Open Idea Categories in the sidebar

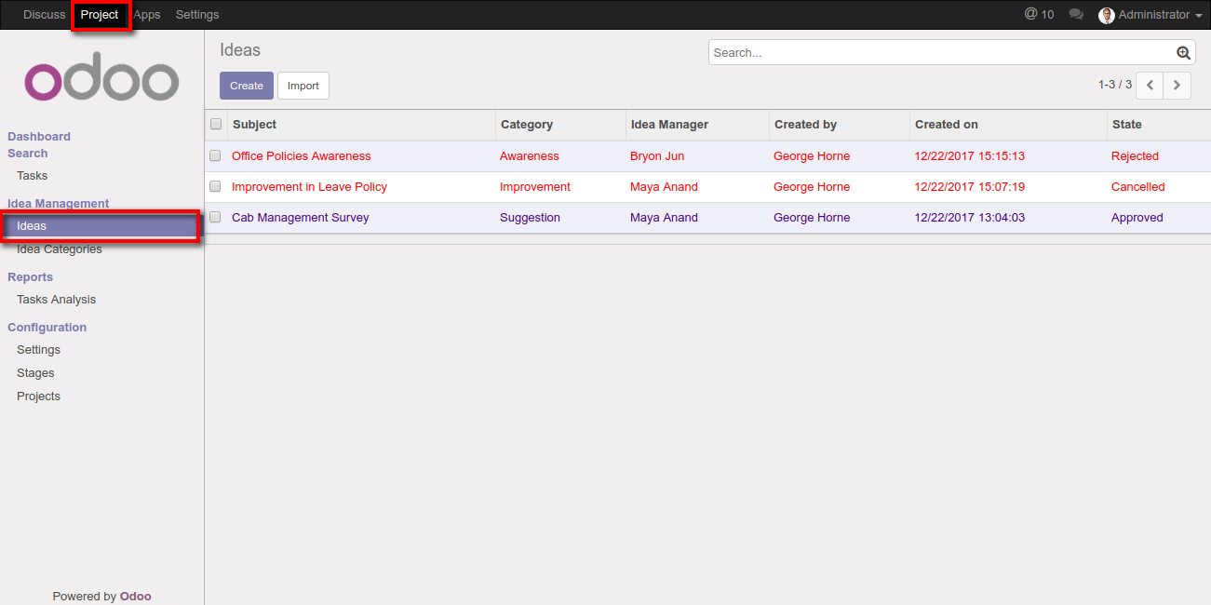point(60,249)
